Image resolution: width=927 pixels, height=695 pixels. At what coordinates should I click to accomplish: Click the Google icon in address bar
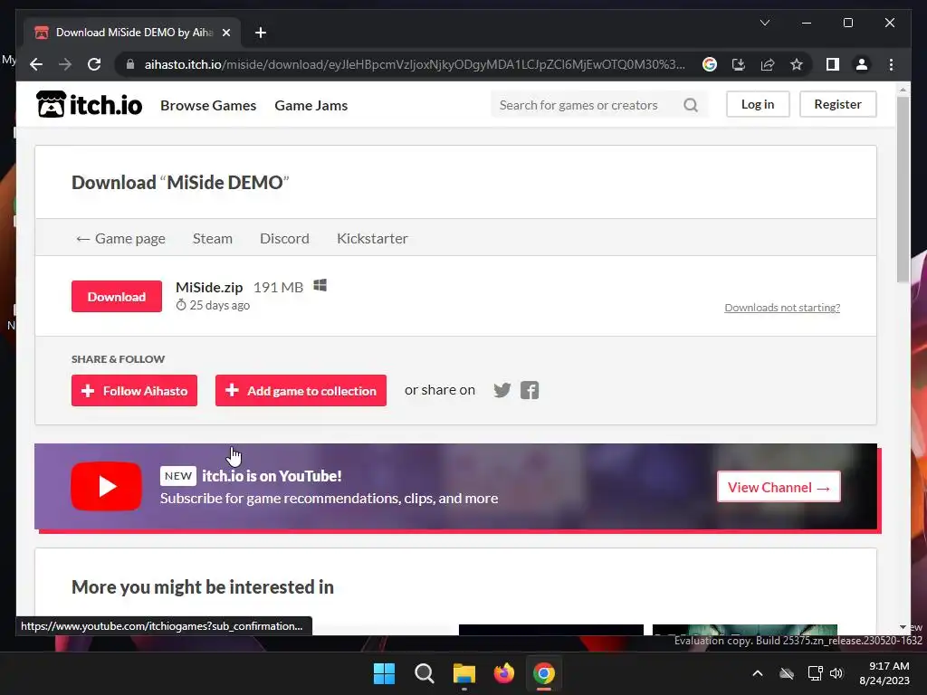tap(710, 64)
